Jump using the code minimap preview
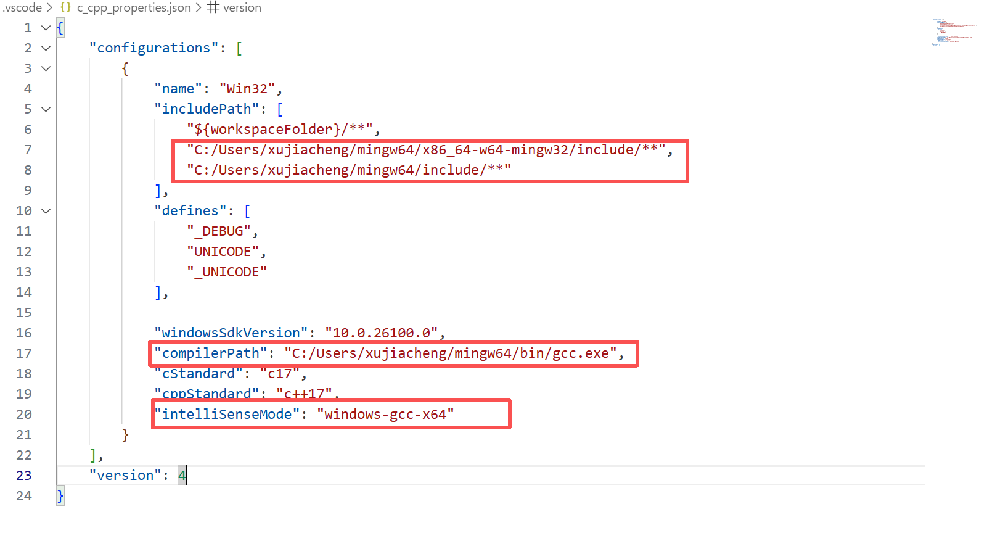Viewport: 995px width, 533px height. click(953, 32)
